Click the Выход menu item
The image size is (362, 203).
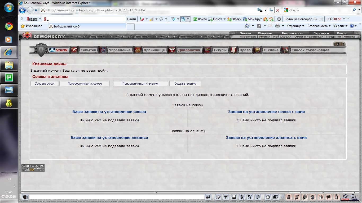pyautogui.click(x=342, y=33)
